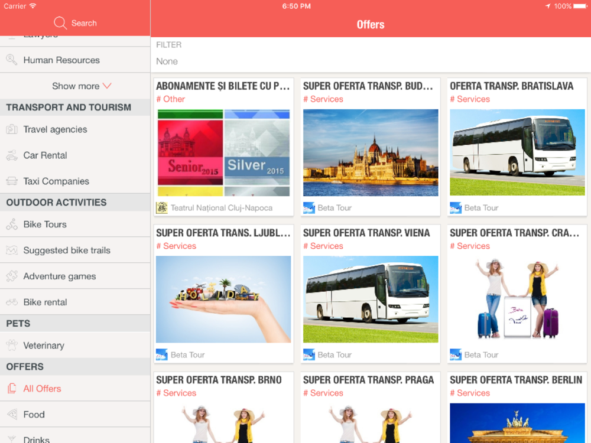Viewport: 591px width, 443px height.
Task: Click 'SUPER OFERTA TRANS. LJUBL...' title
Action: (223, 233)
